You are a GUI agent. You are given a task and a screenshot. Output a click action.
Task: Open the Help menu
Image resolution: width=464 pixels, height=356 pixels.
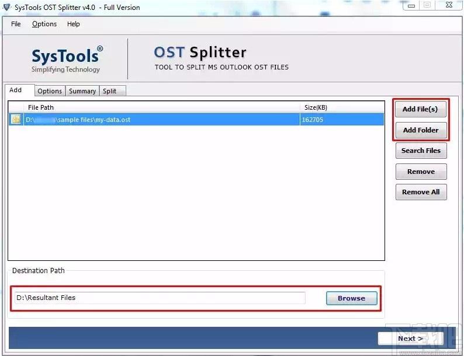point(74,24)
